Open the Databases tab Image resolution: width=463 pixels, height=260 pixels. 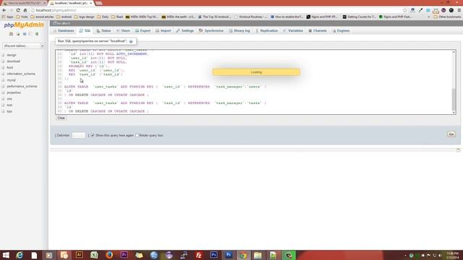63,30
